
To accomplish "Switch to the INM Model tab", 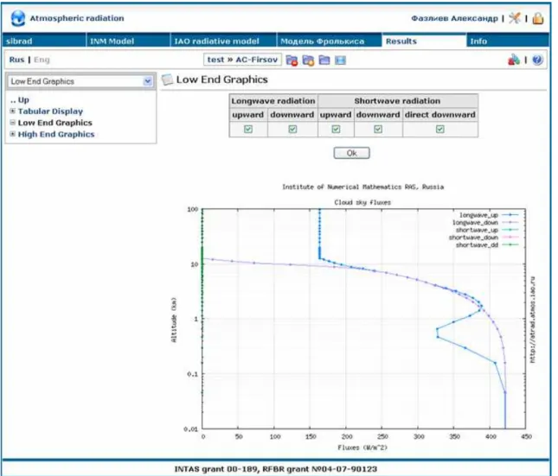I will pos(128,41).
